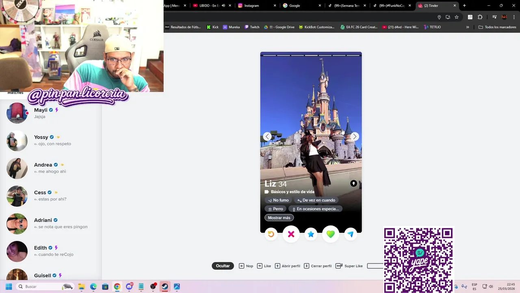Image resolution: width=520 pixels, height=293 pixels.
Task: Show next photo with right arrow
Action: [x=355, y=137]
